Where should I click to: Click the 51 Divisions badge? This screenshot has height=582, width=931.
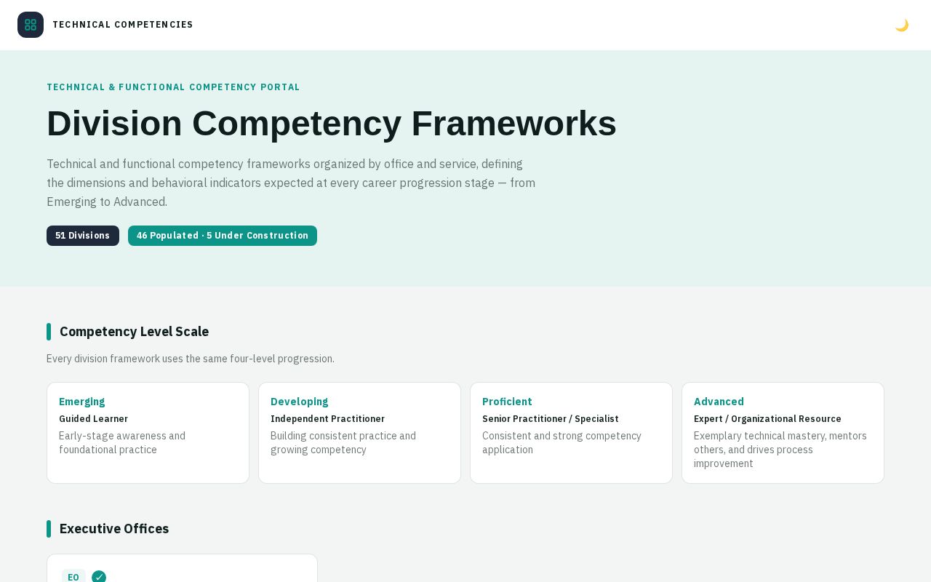point(83,236)
